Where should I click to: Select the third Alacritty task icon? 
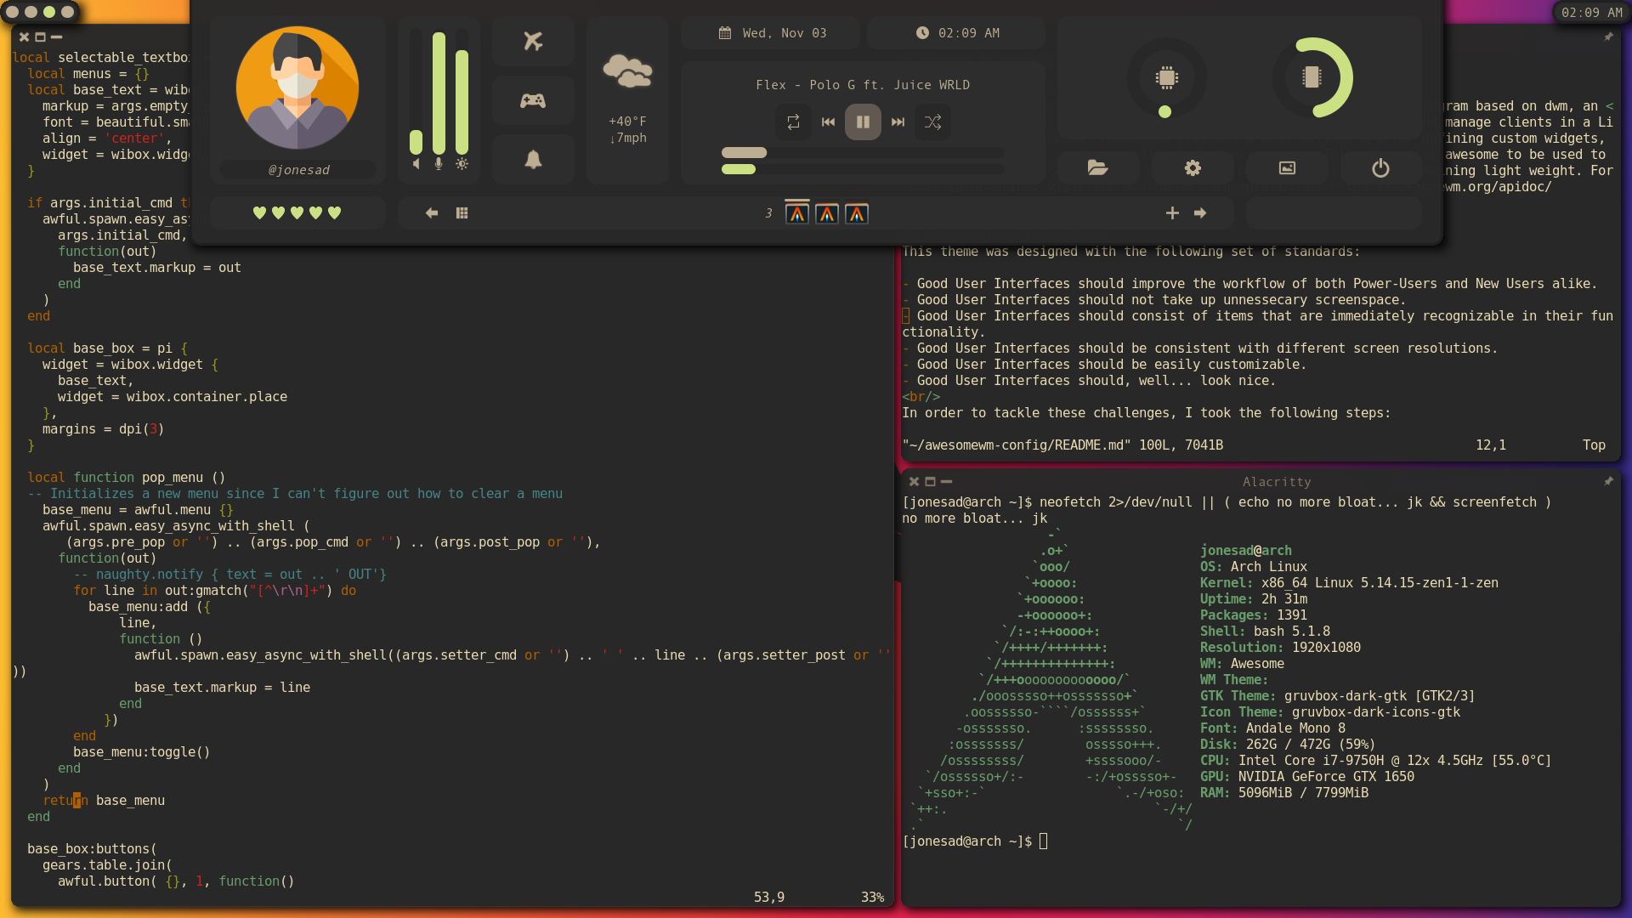pos(857,214)
